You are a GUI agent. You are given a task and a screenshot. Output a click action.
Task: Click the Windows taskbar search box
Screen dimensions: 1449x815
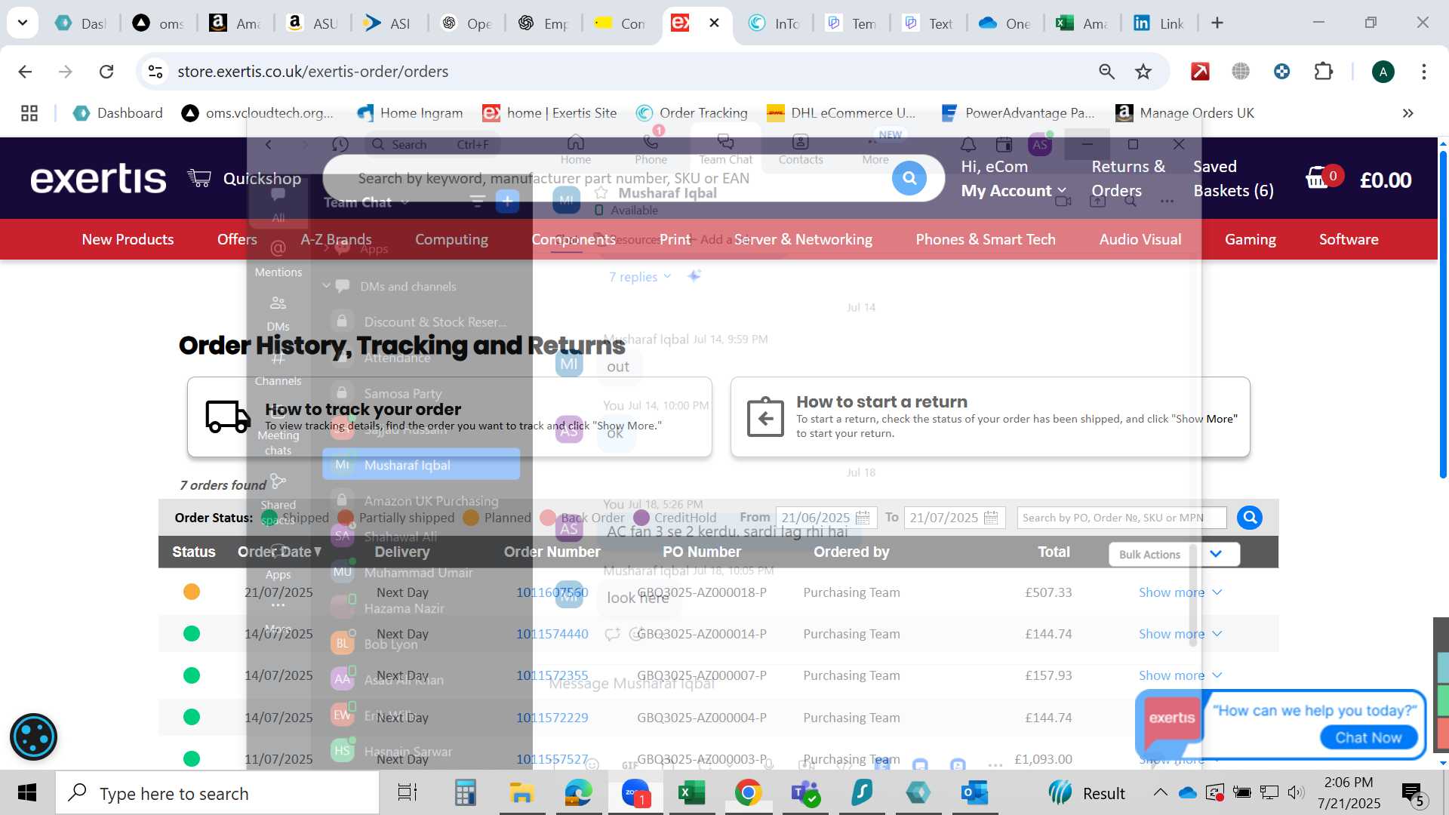(217, 793)
